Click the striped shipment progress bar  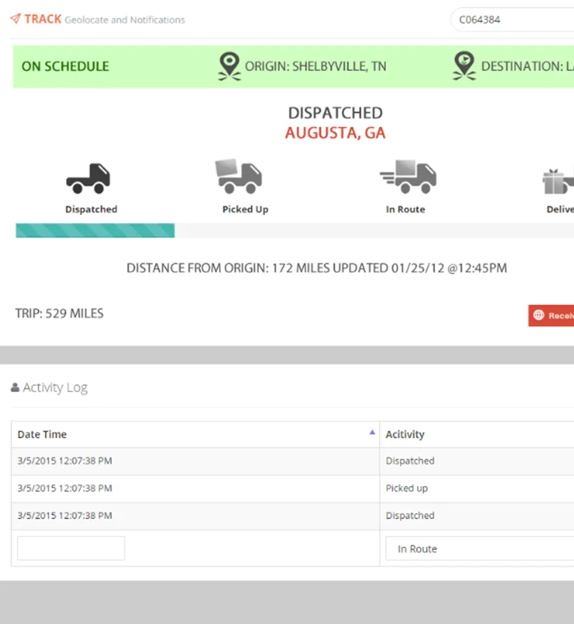(94, 230)
